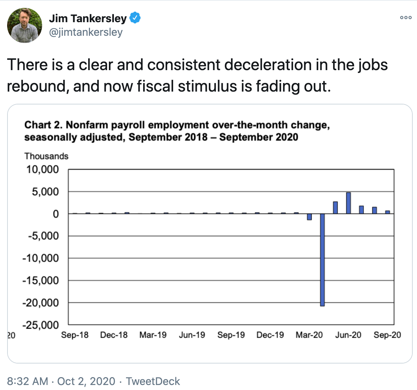Click the 10,000 y-axis label
This screenshot has height=390, width=417.
pos(42,169)
